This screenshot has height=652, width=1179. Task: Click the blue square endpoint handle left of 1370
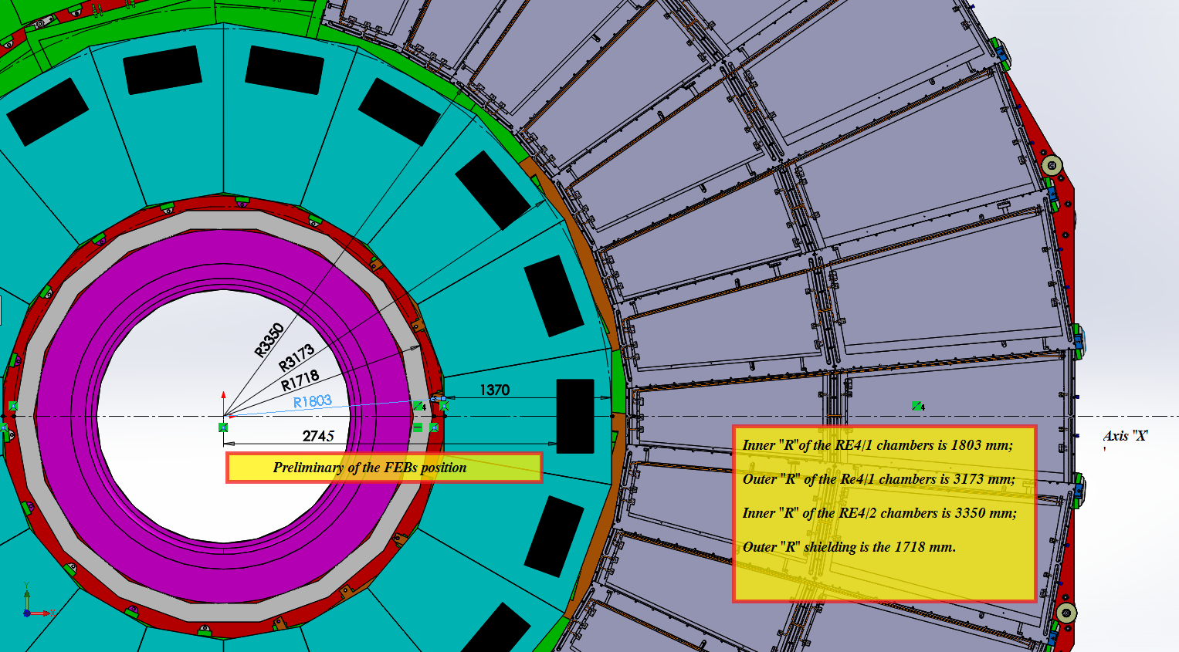click(443, 398)
